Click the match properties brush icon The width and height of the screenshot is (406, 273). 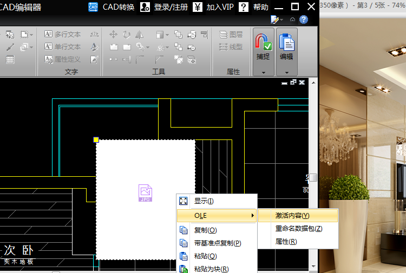(x=10, y=47)
